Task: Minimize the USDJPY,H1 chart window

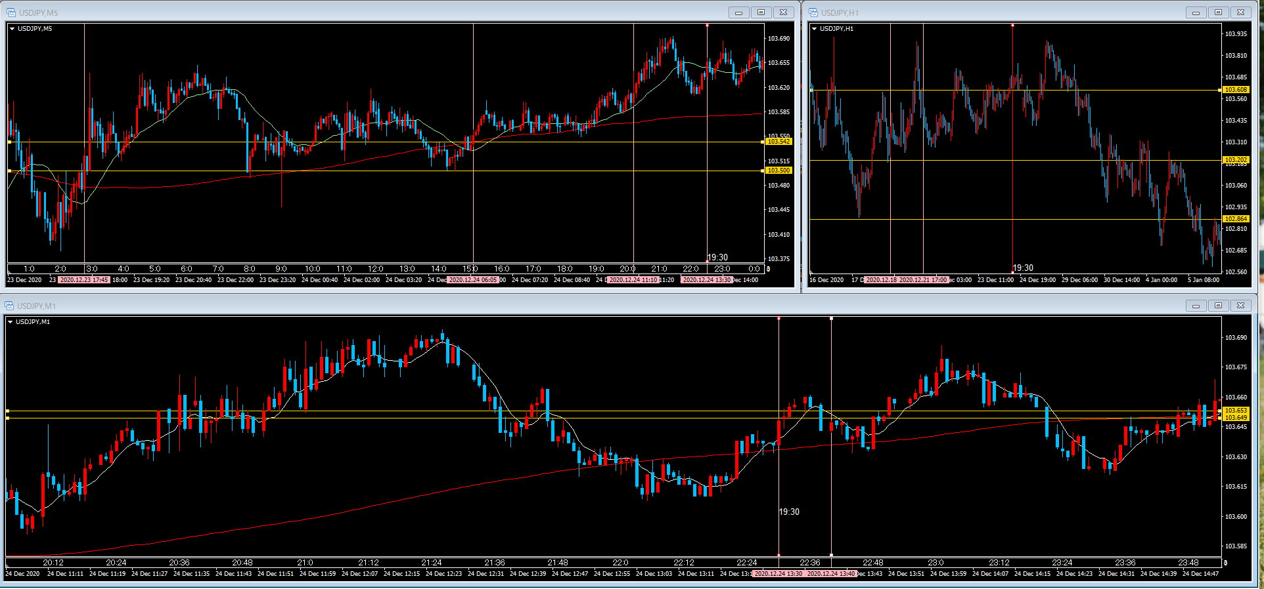Action: click(x=1196, y=12)
